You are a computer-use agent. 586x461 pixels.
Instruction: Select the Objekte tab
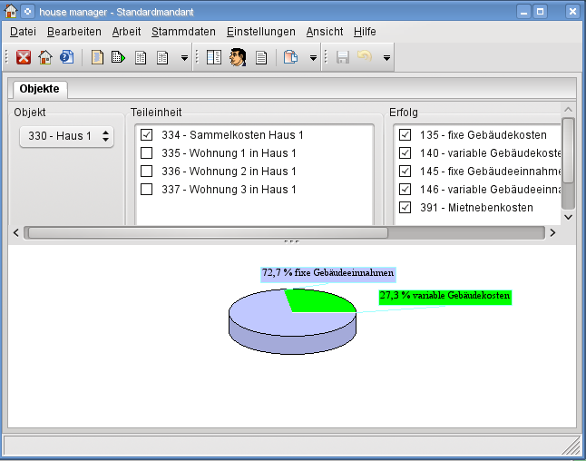pos(39,89)
